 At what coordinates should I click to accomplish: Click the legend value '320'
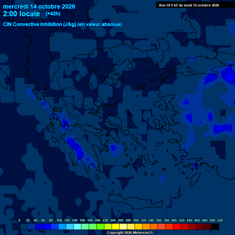[144, 220]
